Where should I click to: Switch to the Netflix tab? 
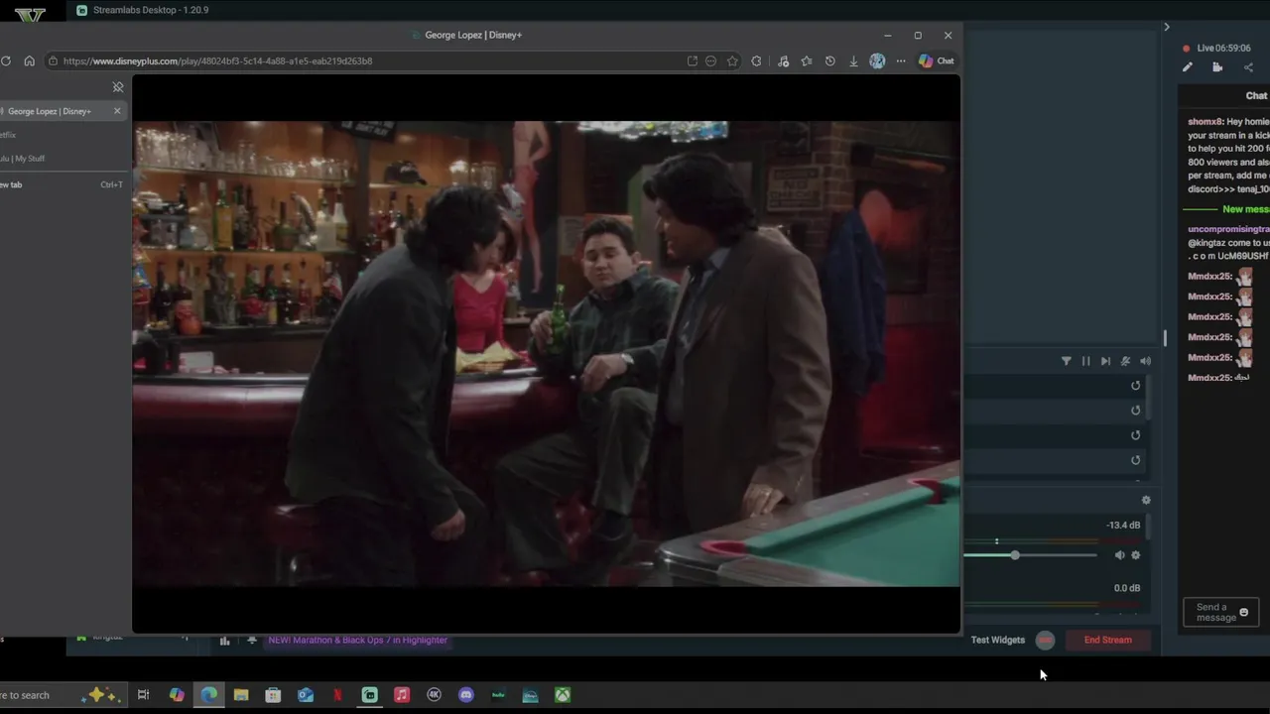(x=62, y=135)
